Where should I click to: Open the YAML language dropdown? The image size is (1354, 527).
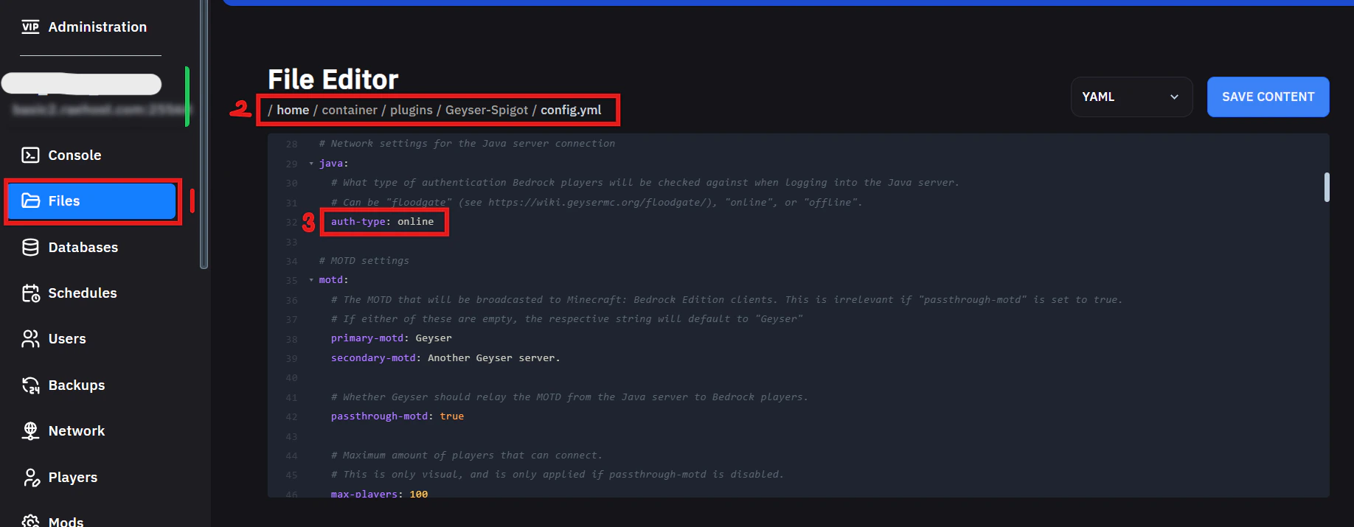[1131, 97]
